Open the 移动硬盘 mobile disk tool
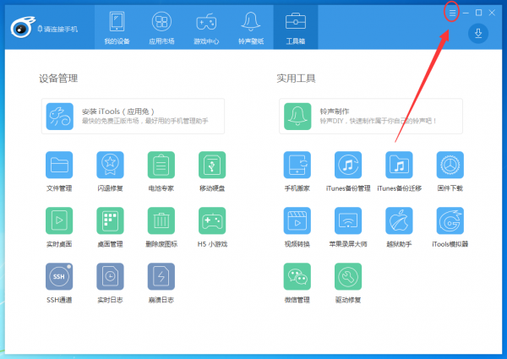Screen dimensions: 507x359 tap(212, 165)
